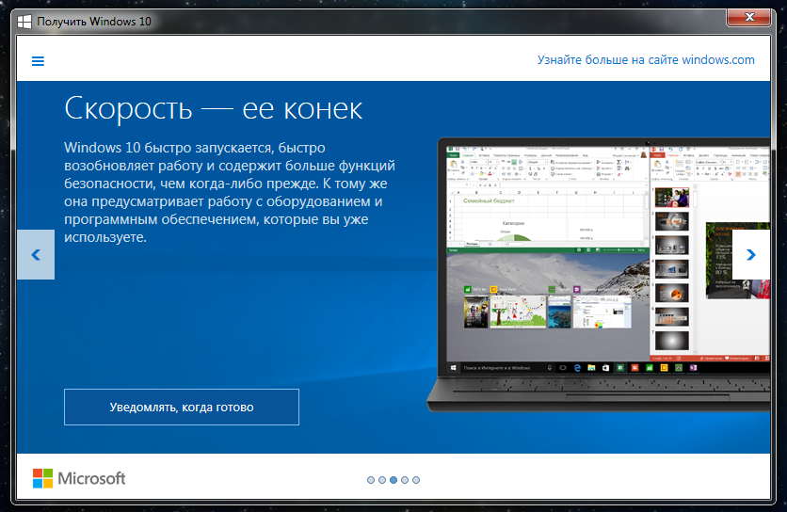Click the Уведомлять, когда готово button
This screenshot has height=512, width=787.
[x=181, y=408]
